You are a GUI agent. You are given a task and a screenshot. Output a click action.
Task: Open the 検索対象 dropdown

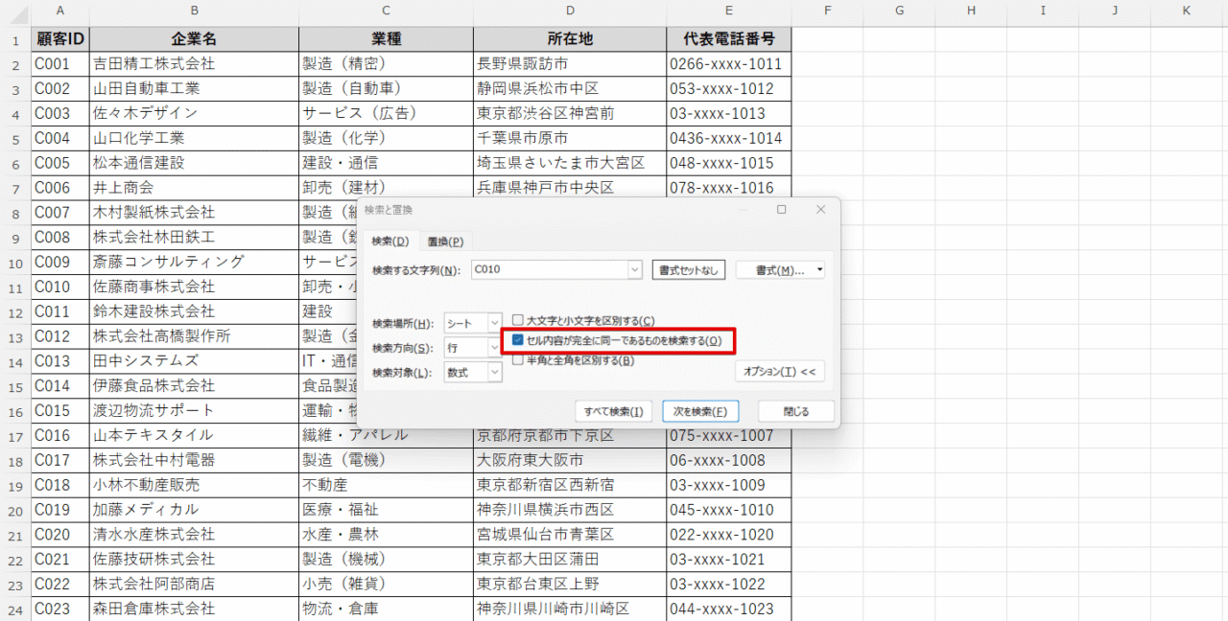494,372
